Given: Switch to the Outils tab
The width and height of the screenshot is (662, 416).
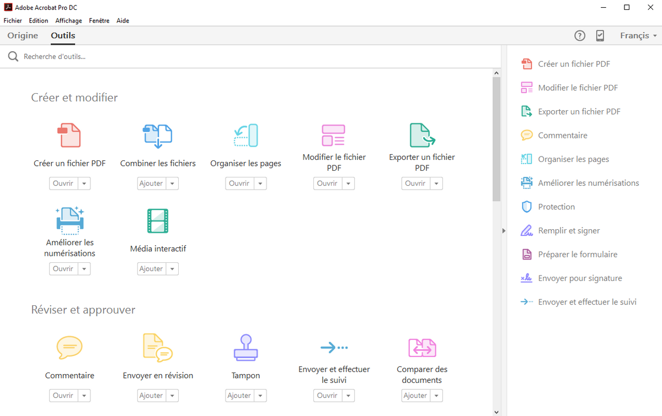Looking at the screenshot, I should [63, 36].
